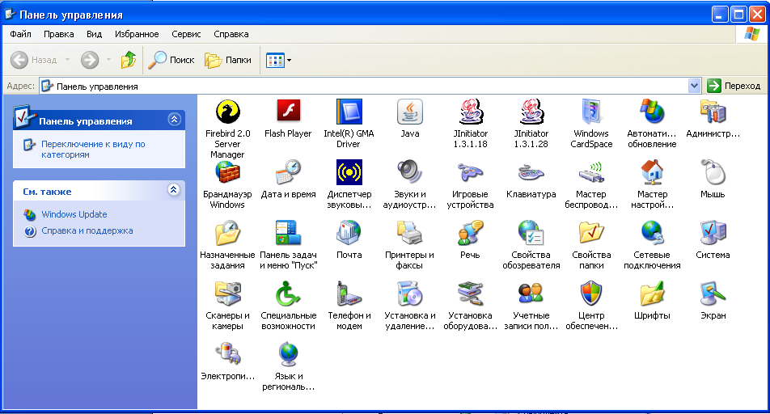This screenshot has height=414, width=770.
Task: Open Свойства папки icon
Action: (x=591, y=233)
